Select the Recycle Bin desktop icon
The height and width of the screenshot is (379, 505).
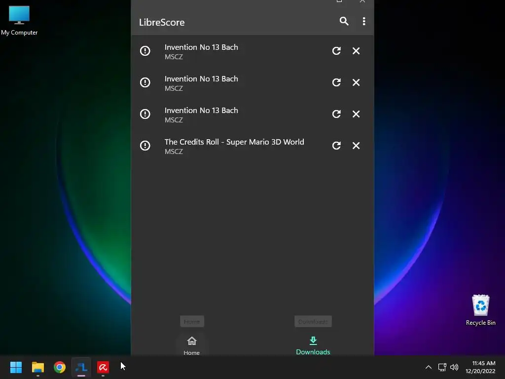coord(480,310)
